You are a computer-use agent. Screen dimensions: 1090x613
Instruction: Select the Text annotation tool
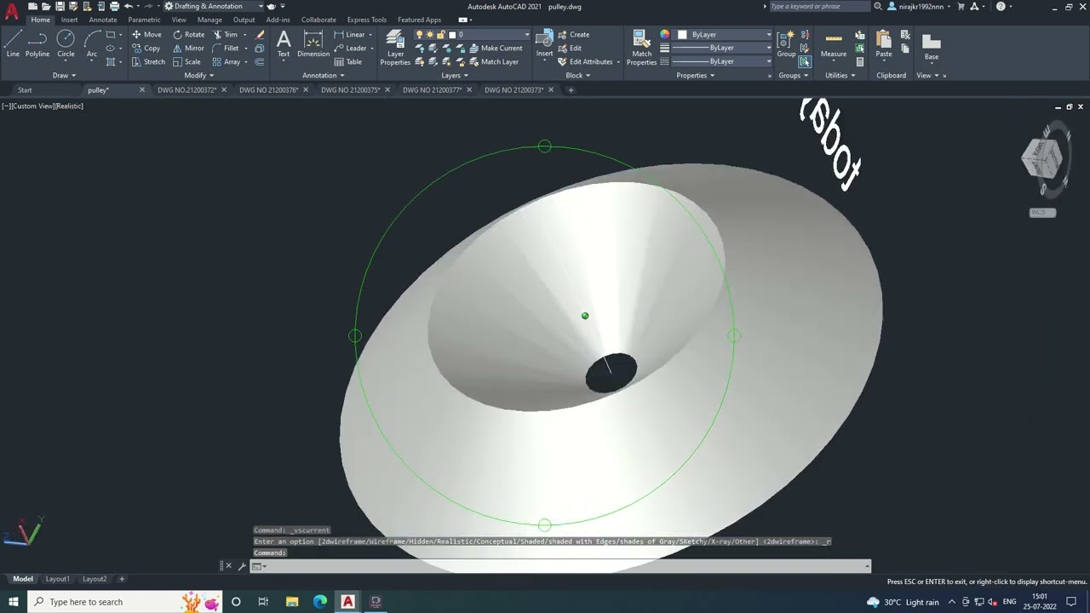pos(284,43)
